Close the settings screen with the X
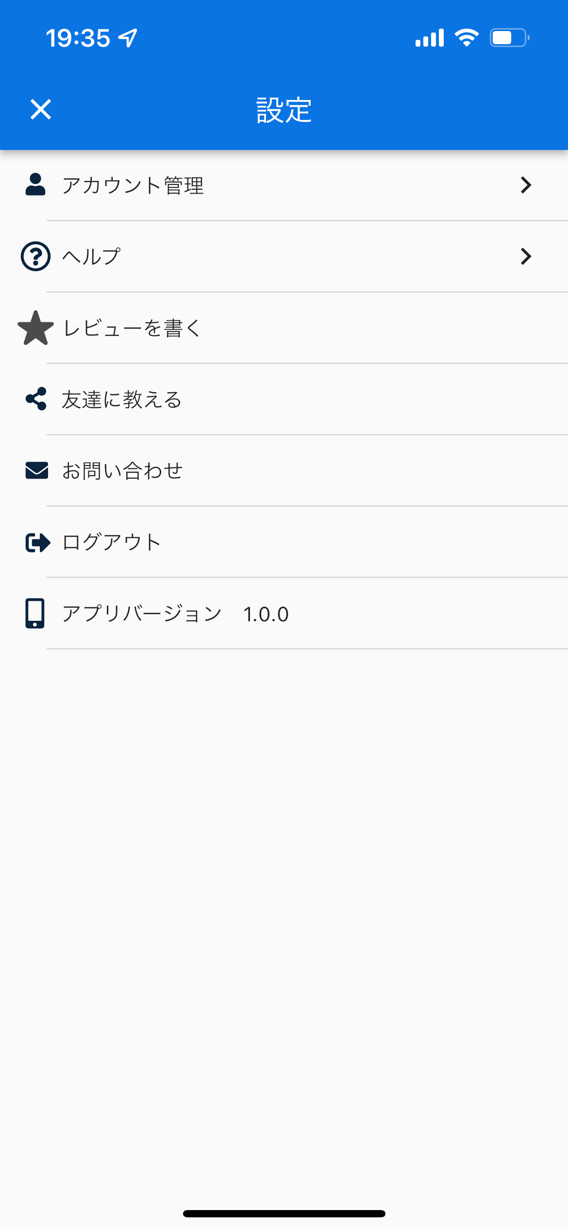The width and height of the screenshot is (568, 1229). pyautogui.click(x=41, y=109)
